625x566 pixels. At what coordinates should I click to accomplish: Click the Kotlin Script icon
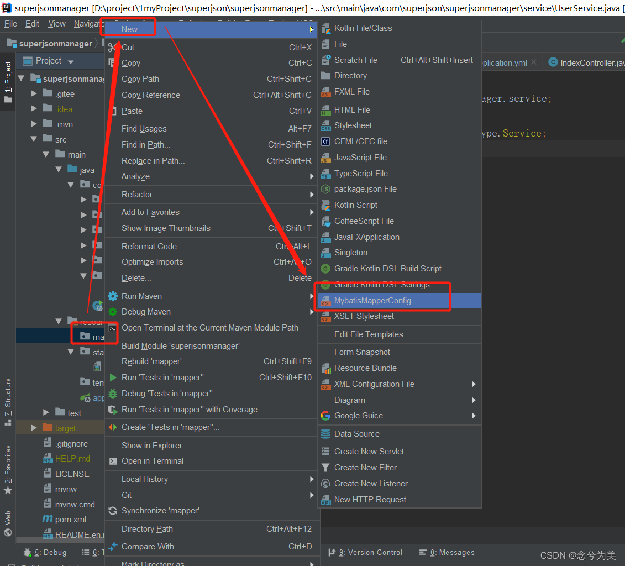325,205
